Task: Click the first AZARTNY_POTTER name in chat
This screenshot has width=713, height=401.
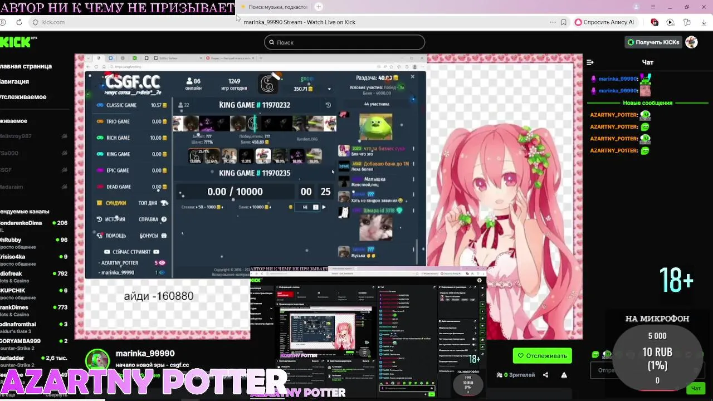Action: tap(614, 115)
